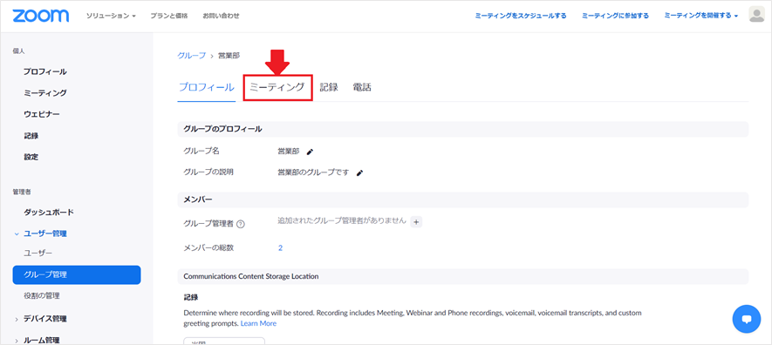The image size is (772, 345).
Task: Open member total count 2 link
Action: (280, 247)
